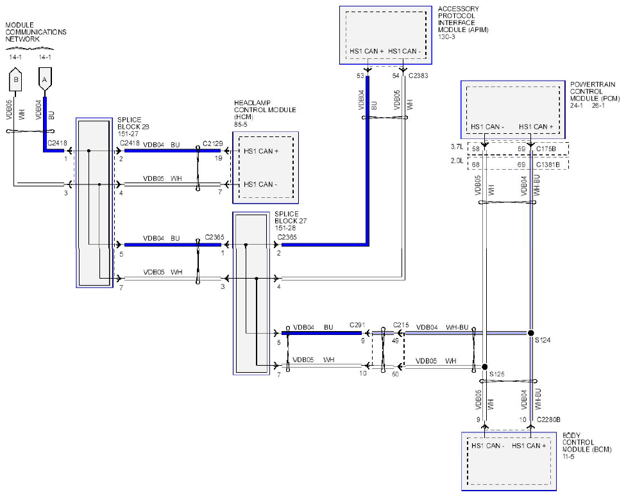Select the "C2129" connector label
The width and height of the screenshot is (626, 497).
pos(212,143)
